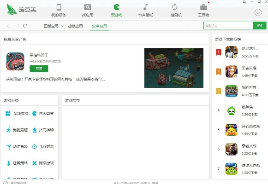
Task: Select 扑克棋牌 category
Action: (x=43, y=130)
